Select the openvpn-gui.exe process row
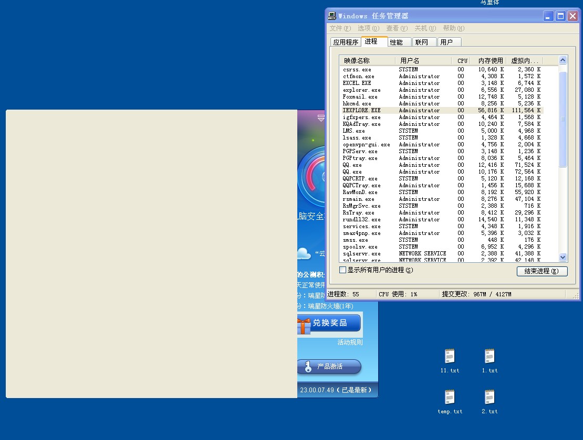Screen dimensions: 583x440 click(442, 144)
